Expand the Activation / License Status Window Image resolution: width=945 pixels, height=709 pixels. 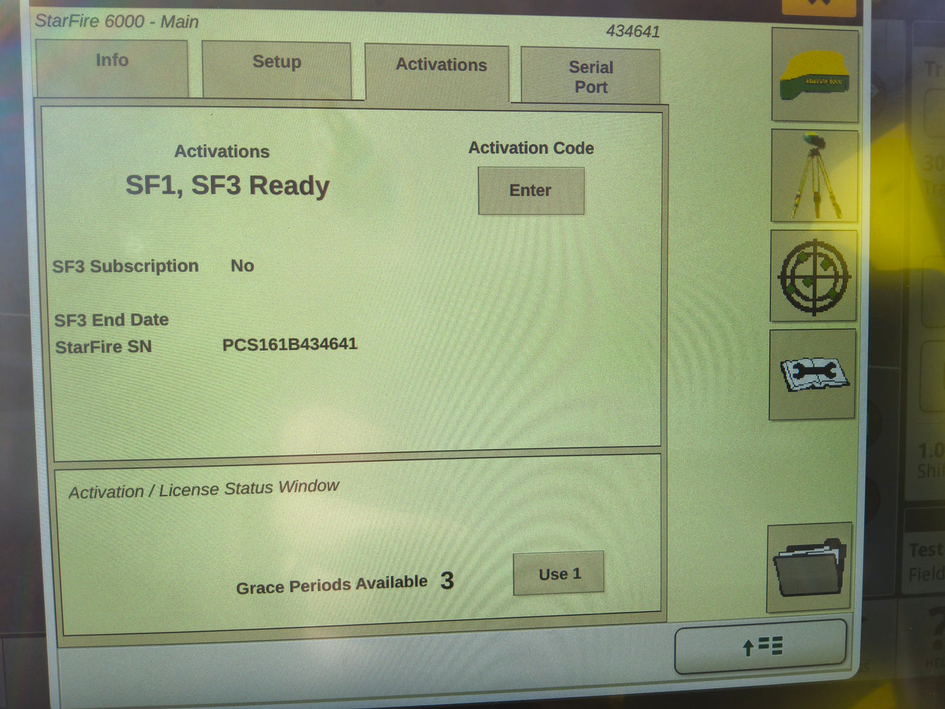tap(204, 488)
